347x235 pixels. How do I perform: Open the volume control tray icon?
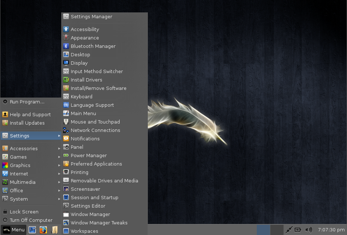point(308,230)
